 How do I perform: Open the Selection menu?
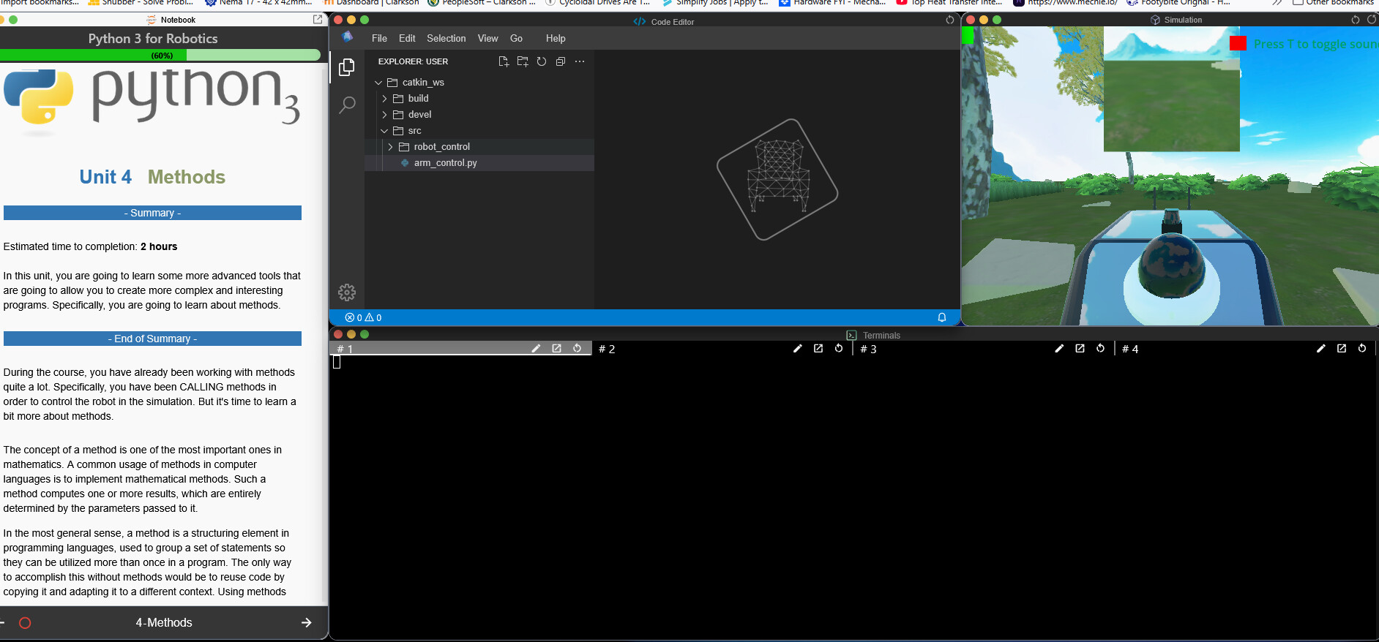coord(446,39)
